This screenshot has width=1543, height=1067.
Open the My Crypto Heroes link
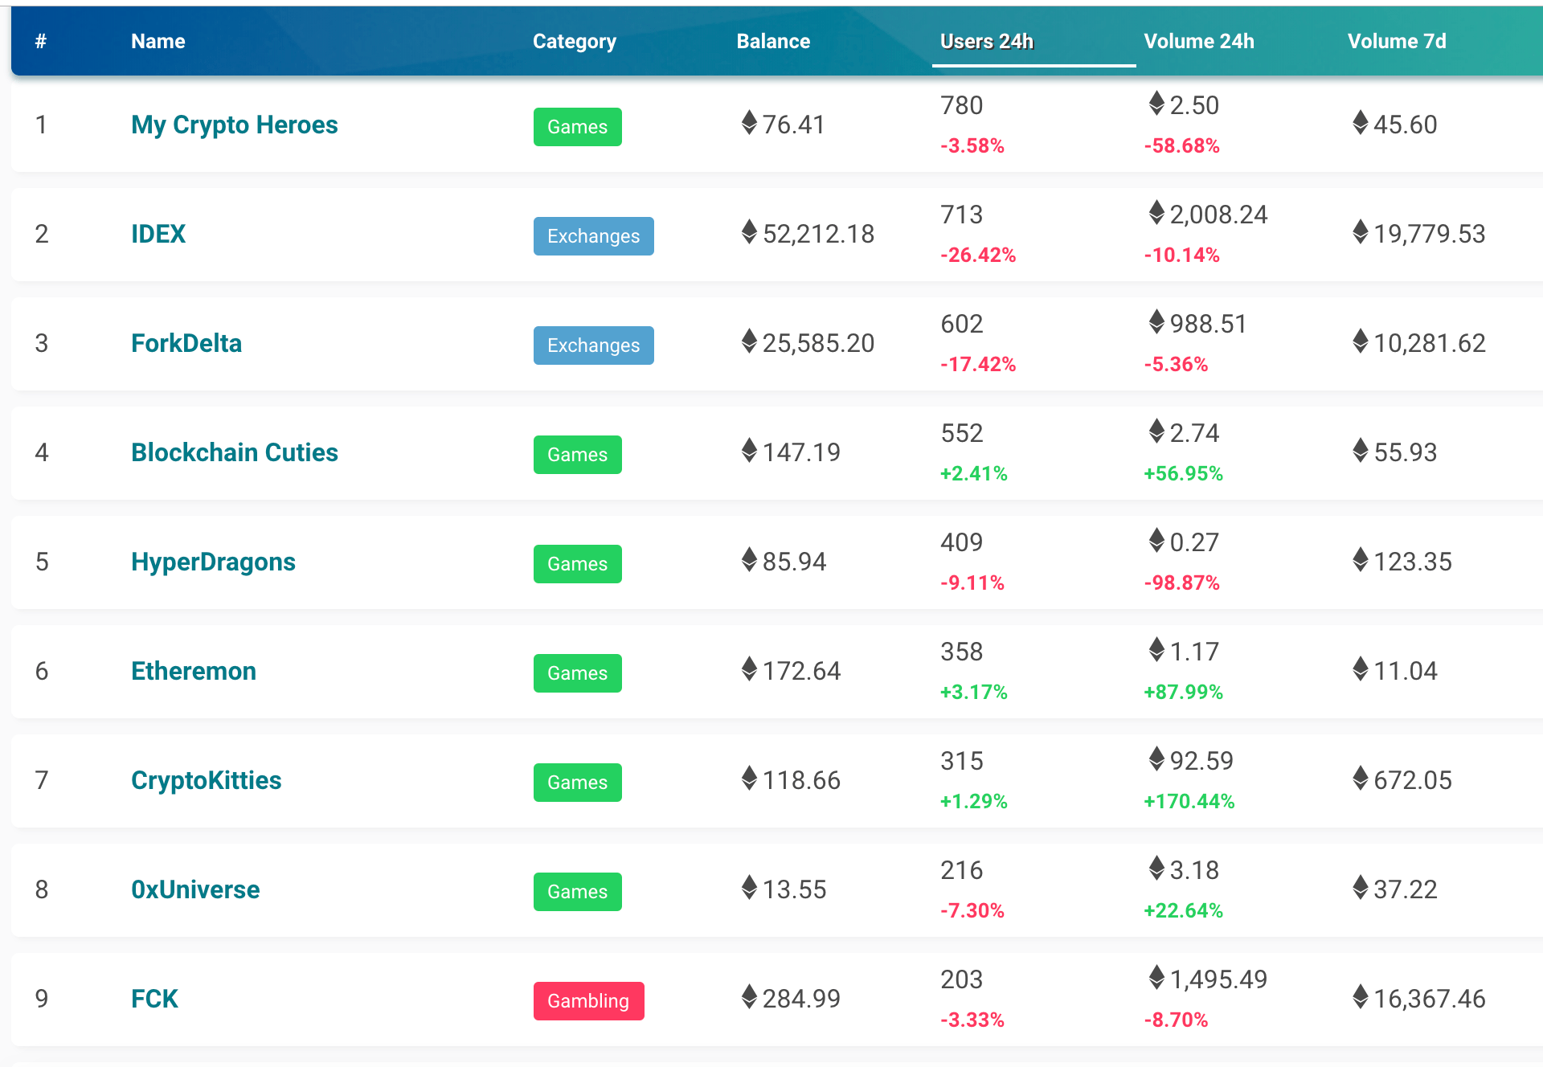(234, 125)
